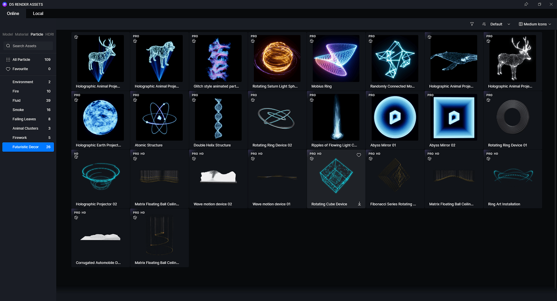
Task: Click the sort order icon in the toolbar
Action: (484, 24)
